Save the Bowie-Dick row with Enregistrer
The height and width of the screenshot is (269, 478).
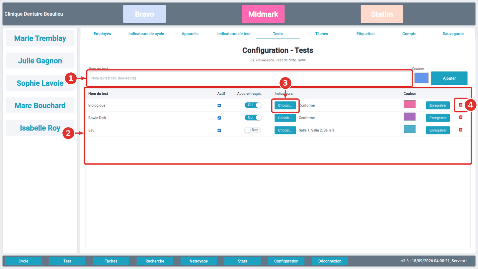click(438, 118)
